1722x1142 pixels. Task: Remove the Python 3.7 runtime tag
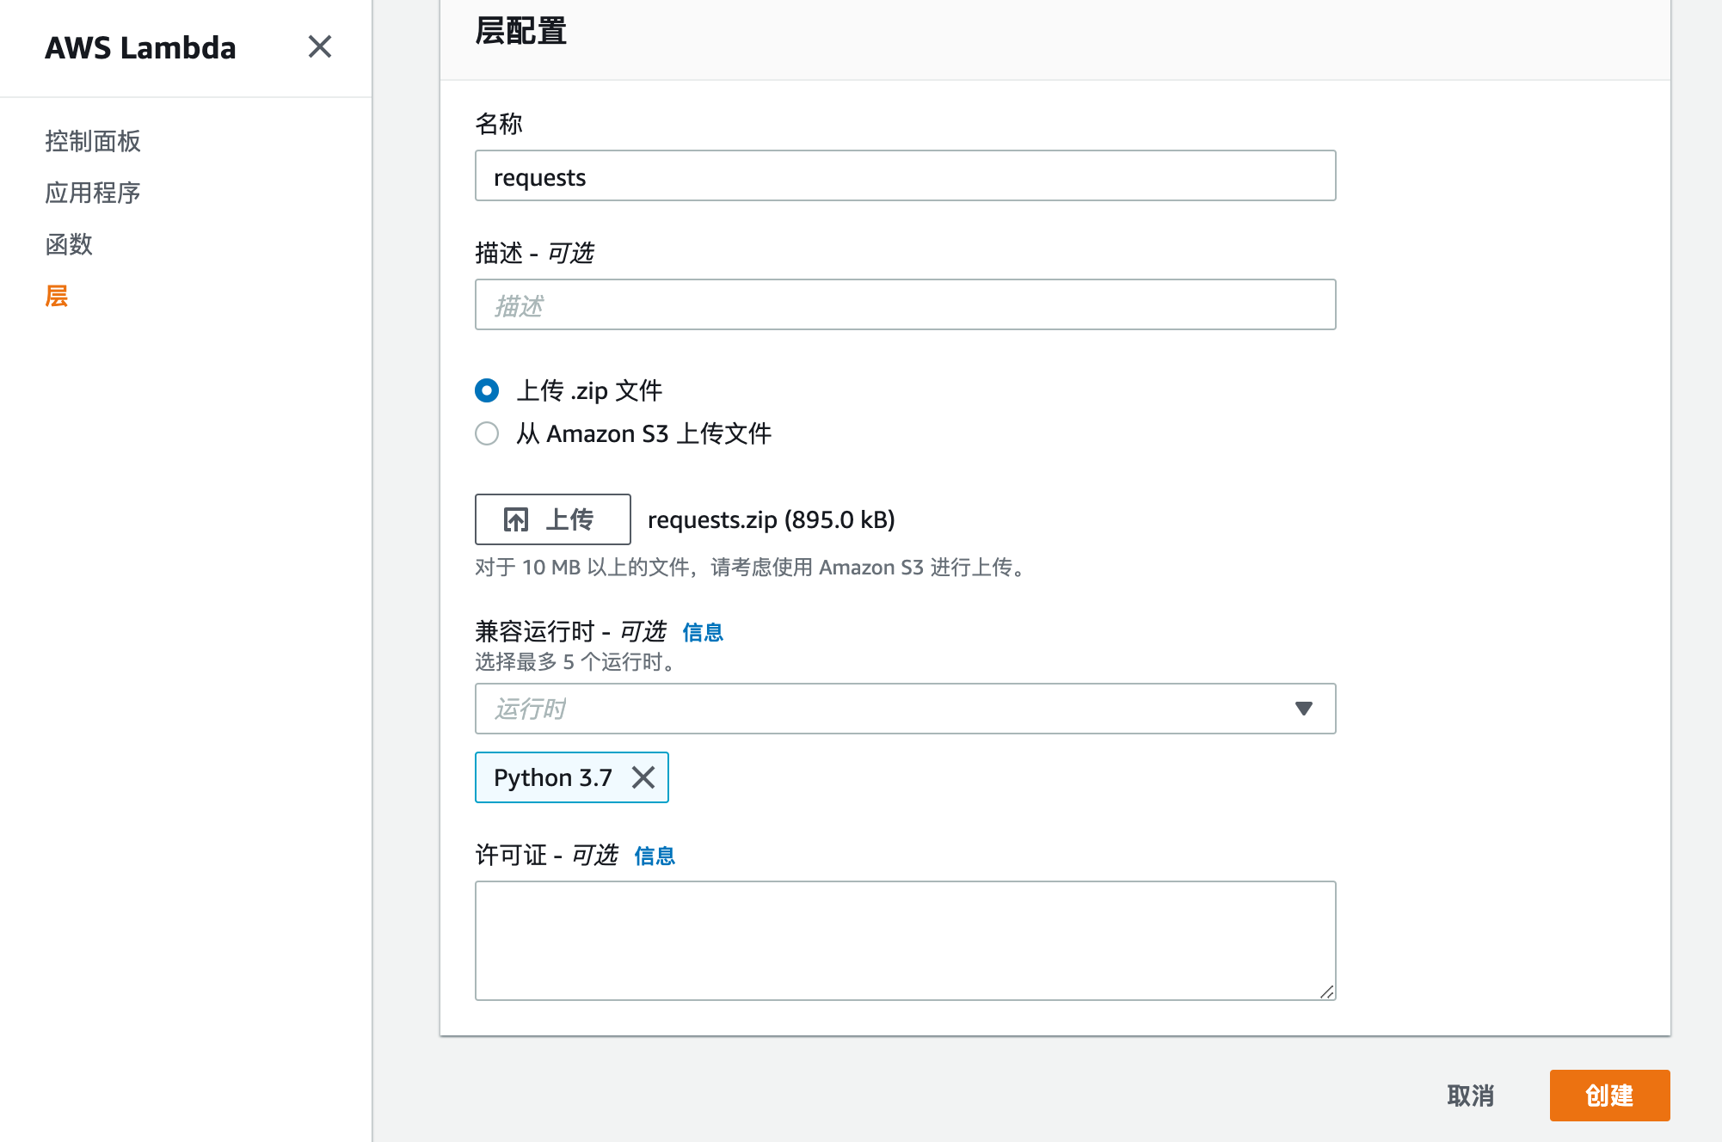pyautogui.click(x=643, y=777)
